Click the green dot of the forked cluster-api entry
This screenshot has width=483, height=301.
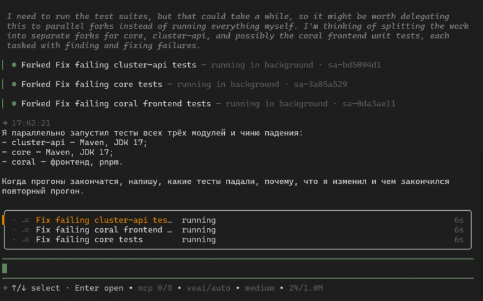click(x=14, y=65)
